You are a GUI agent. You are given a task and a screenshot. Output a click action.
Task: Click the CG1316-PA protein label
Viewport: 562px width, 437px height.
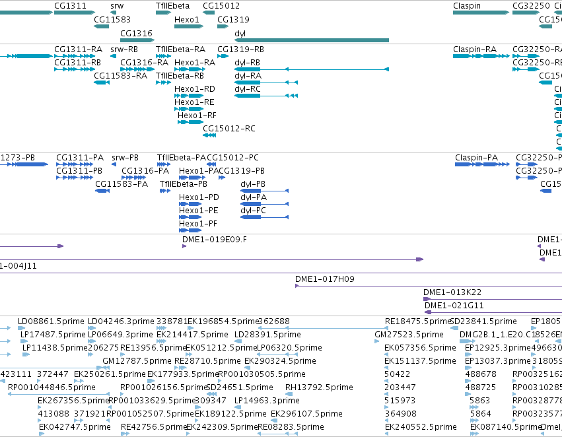point(145,171)
